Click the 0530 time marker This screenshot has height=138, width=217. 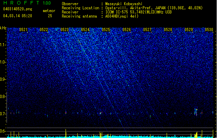click(x=209, y=30)
